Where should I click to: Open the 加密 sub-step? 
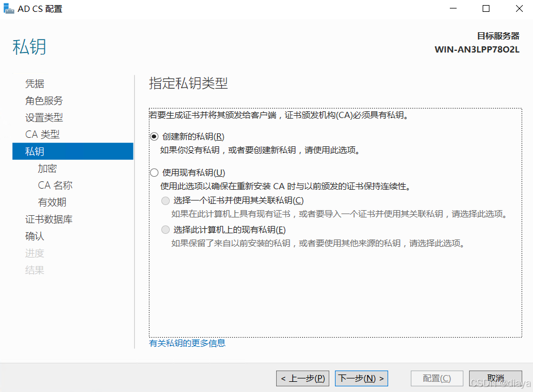tap(48, 168)
